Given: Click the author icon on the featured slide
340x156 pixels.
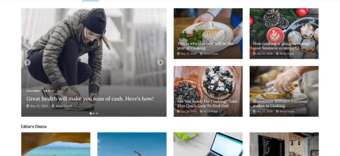Looking at the screenshot, I should tap(53, 106).
